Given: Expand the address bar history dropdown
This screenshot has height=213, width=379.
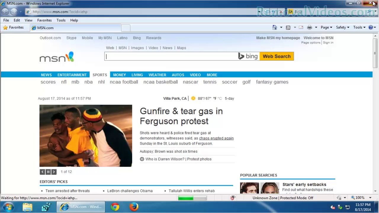Looking at the screenshot, I should (x=259, y=12).
